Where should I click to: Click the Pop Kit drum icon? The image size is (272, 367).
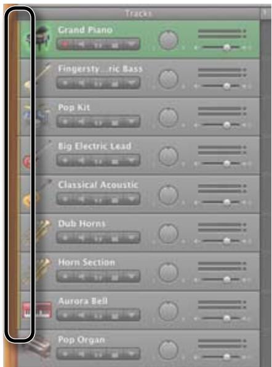38,116
